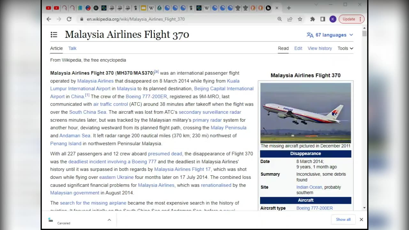
Task: Follow the Malaysian government link
Action: click(x=75, y=193)
